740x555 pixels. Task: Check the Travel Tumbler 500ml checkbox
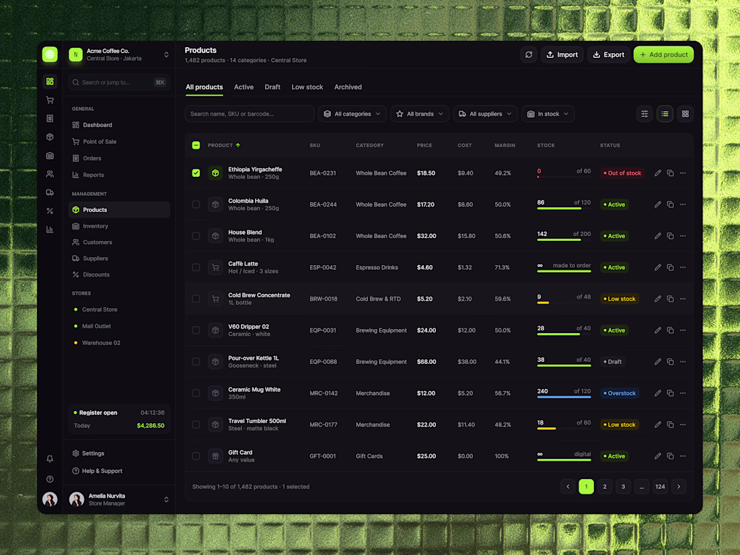coord(196,424)
